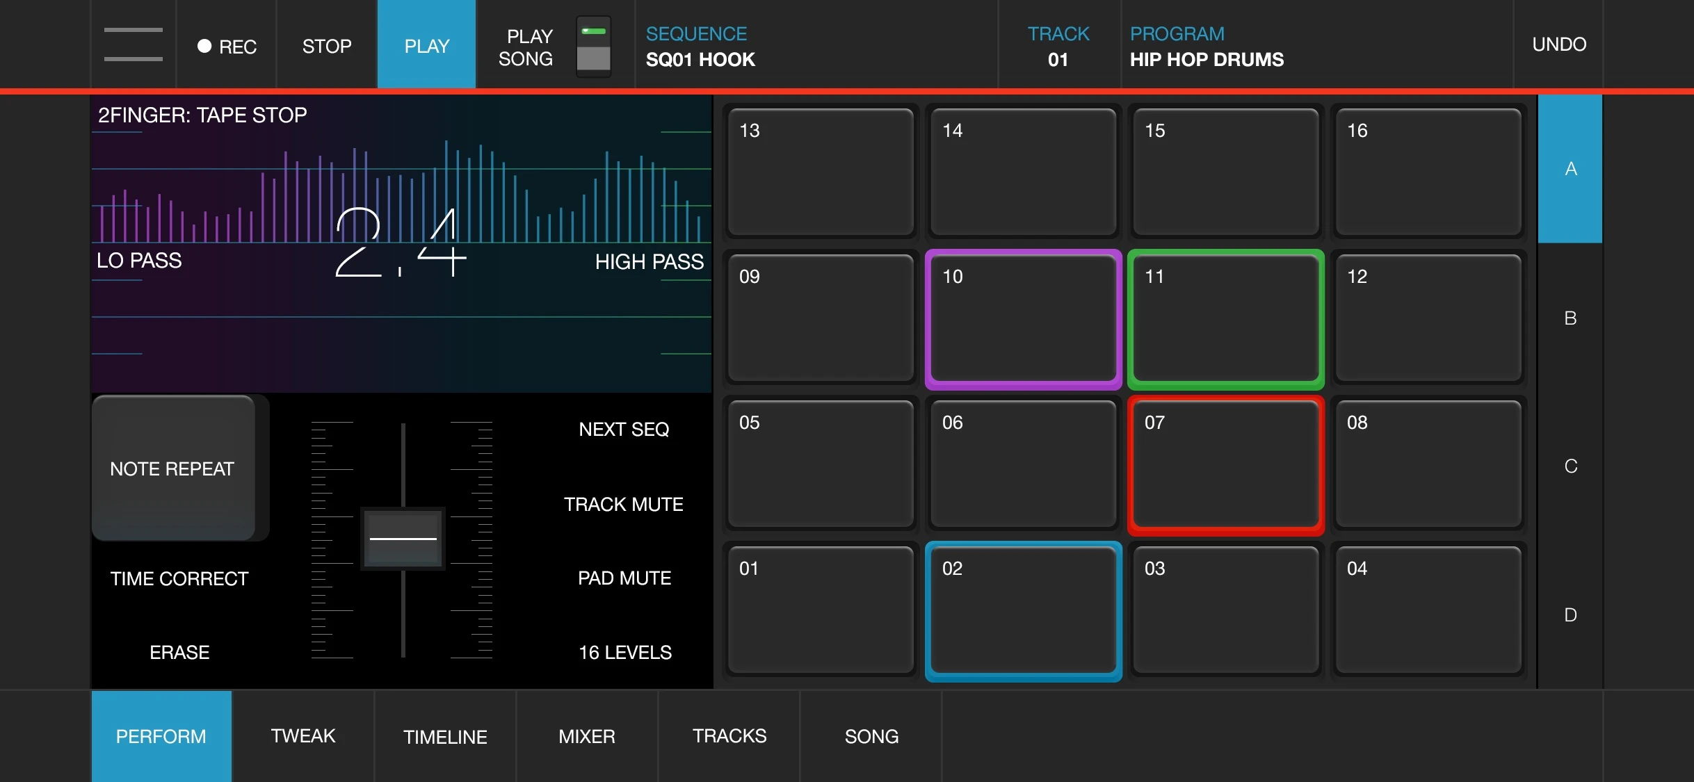Stop playback with the STOP button

point(326,46)
